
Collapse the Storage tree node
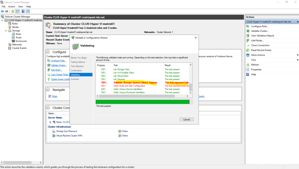coord(6,31)
